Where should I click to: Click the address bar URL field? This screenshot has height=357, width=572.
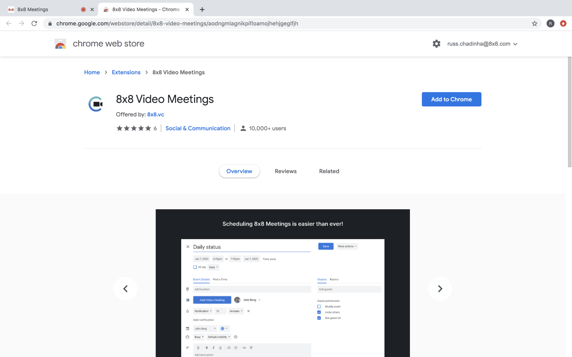[292, 23]
